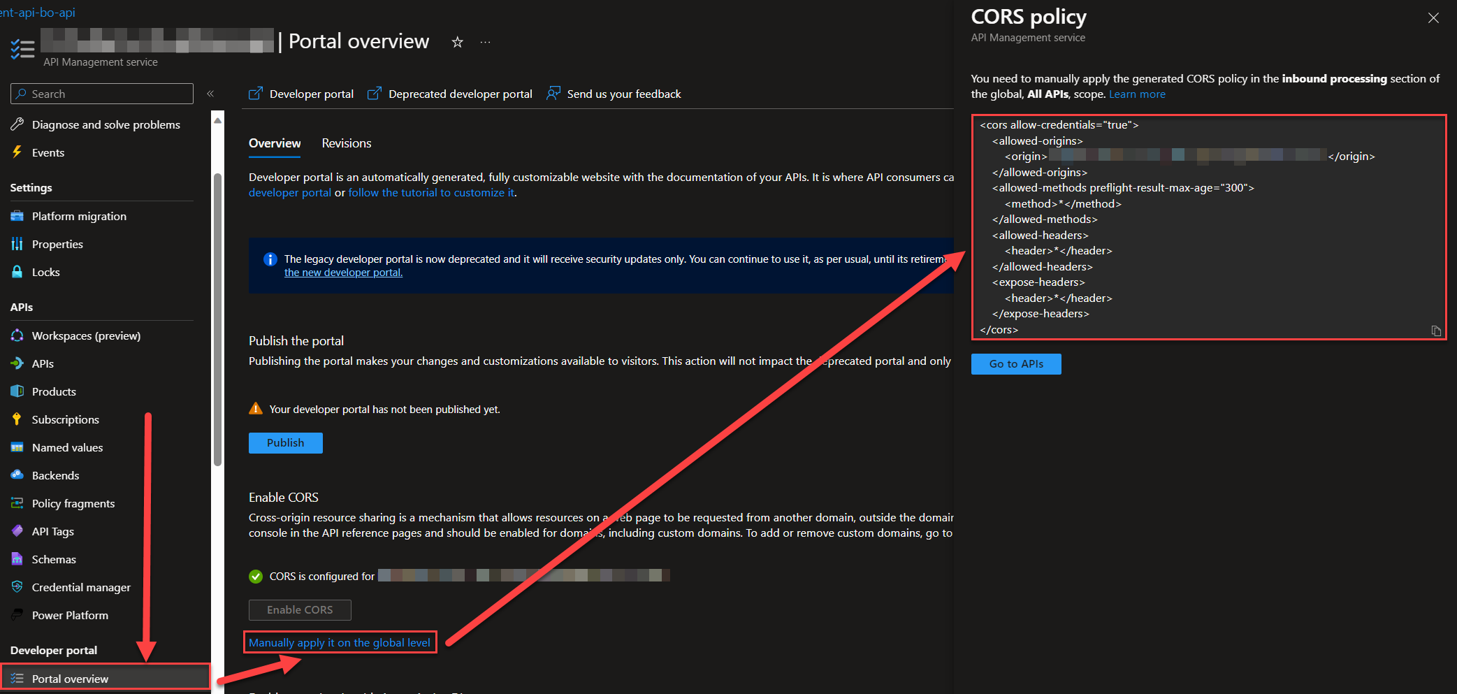Click the cors allow-credentials="true" line
The width and height of the screenshot is (1457, 694).
coord(1059,125)
